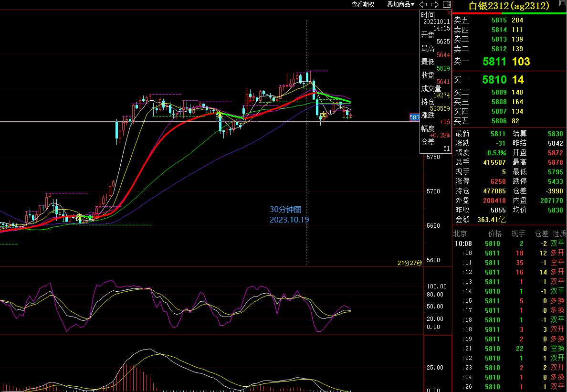Screen dimensions: 567x392
Task: Click the bar countdown 21分27秒
Action: pos(409,263)
